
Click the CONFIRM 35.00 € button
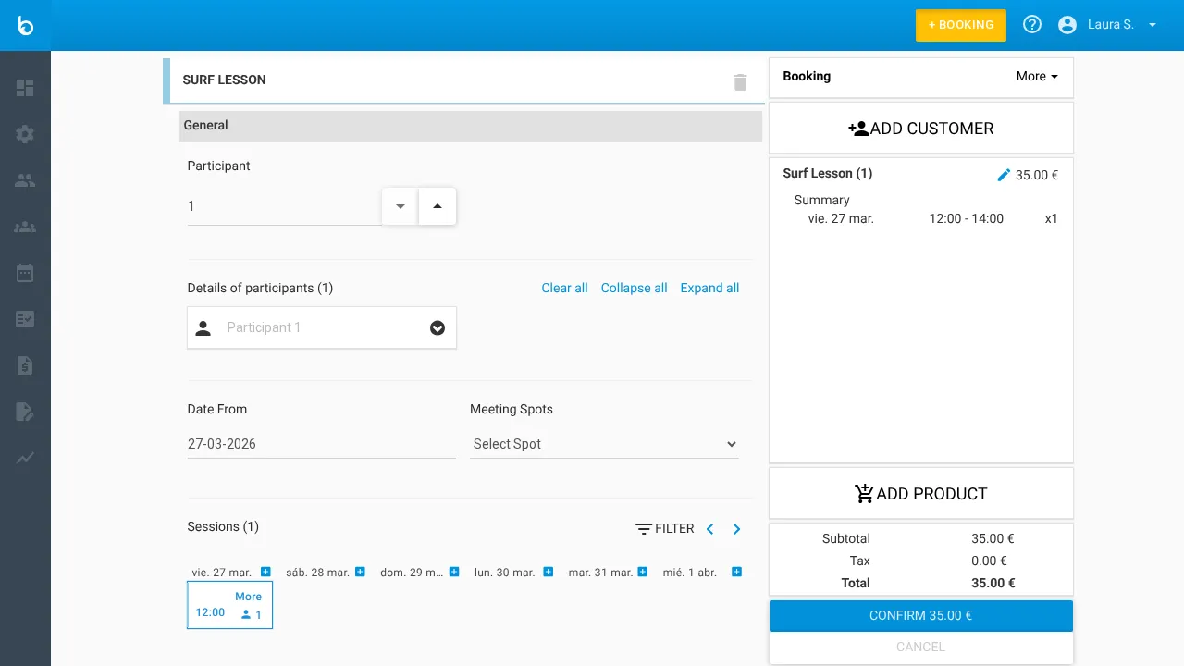click(920, 616)
